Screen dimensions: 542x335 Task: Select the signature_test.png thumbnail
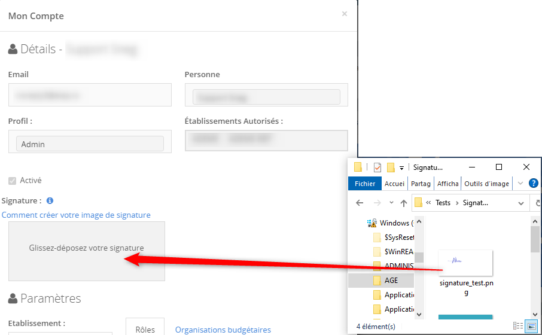(x=465, y=262)
